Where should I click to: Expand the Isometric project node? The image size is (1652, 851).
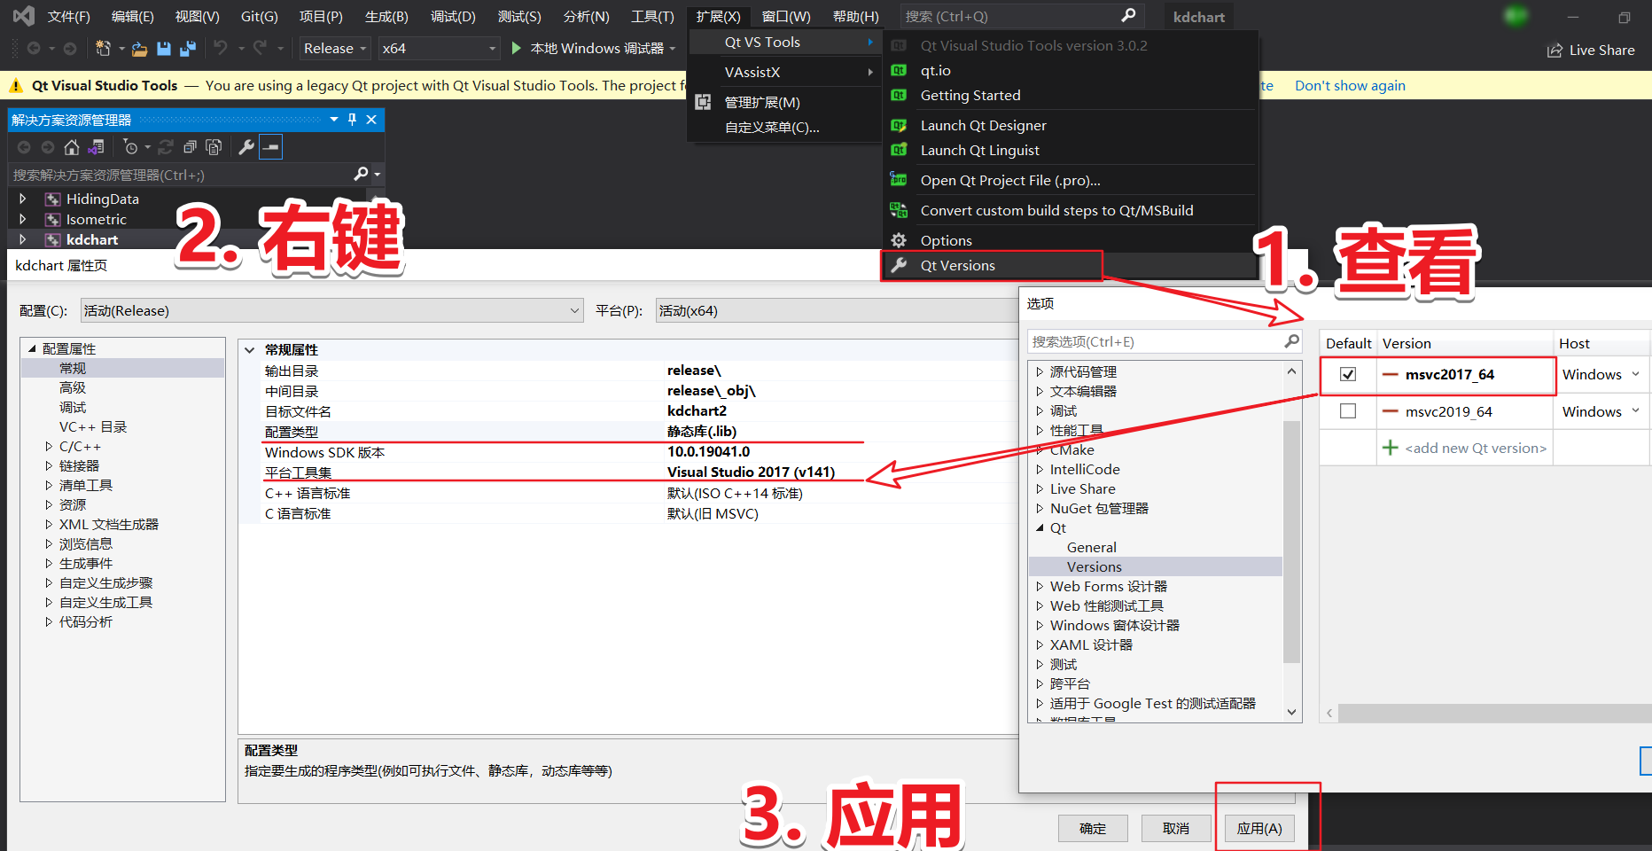coord(22,219)
